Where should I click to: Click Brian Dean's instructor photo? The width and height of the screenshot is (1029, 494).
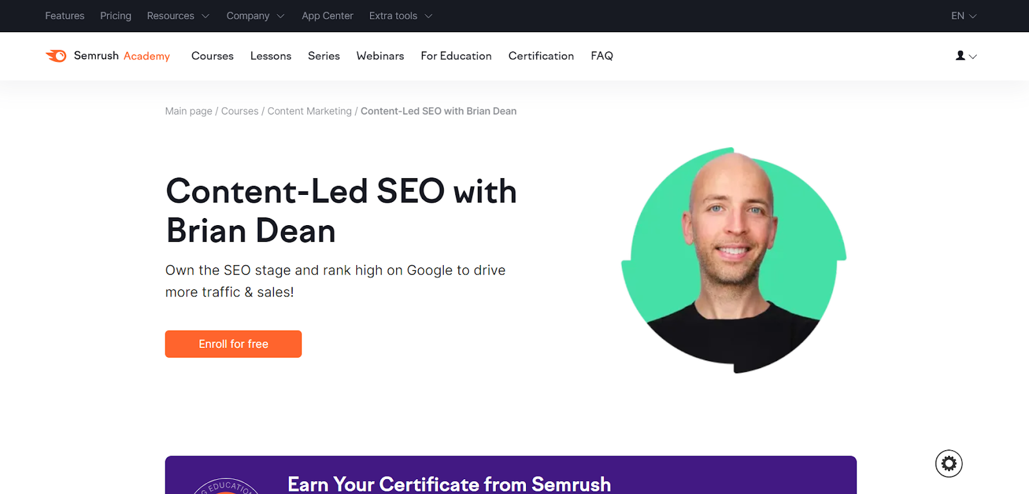tap(734, 261)
